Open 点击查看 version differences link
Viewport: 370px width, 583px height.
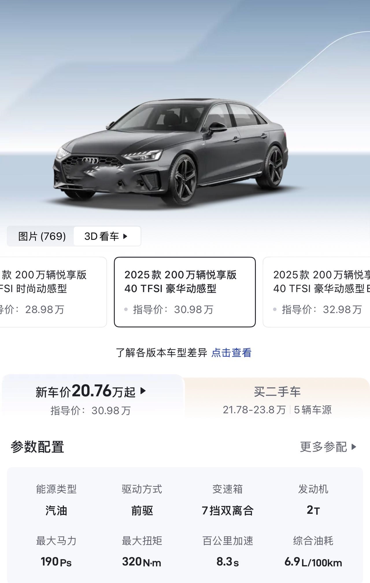pyautogui.click(x=232, y=353)
